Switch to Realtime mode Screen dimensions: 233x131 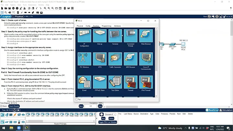coord(212,110)
